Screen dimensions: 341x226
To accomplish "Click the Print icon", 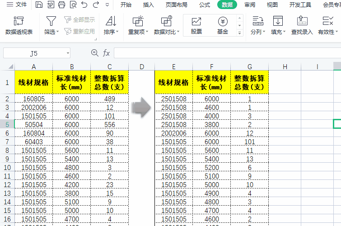I will click(61, 5).
